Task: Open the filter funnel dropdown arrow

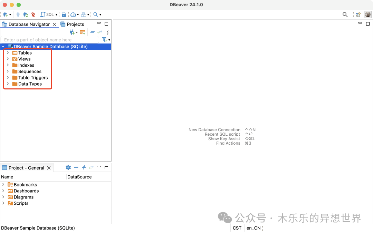Action: click(109, 40)
